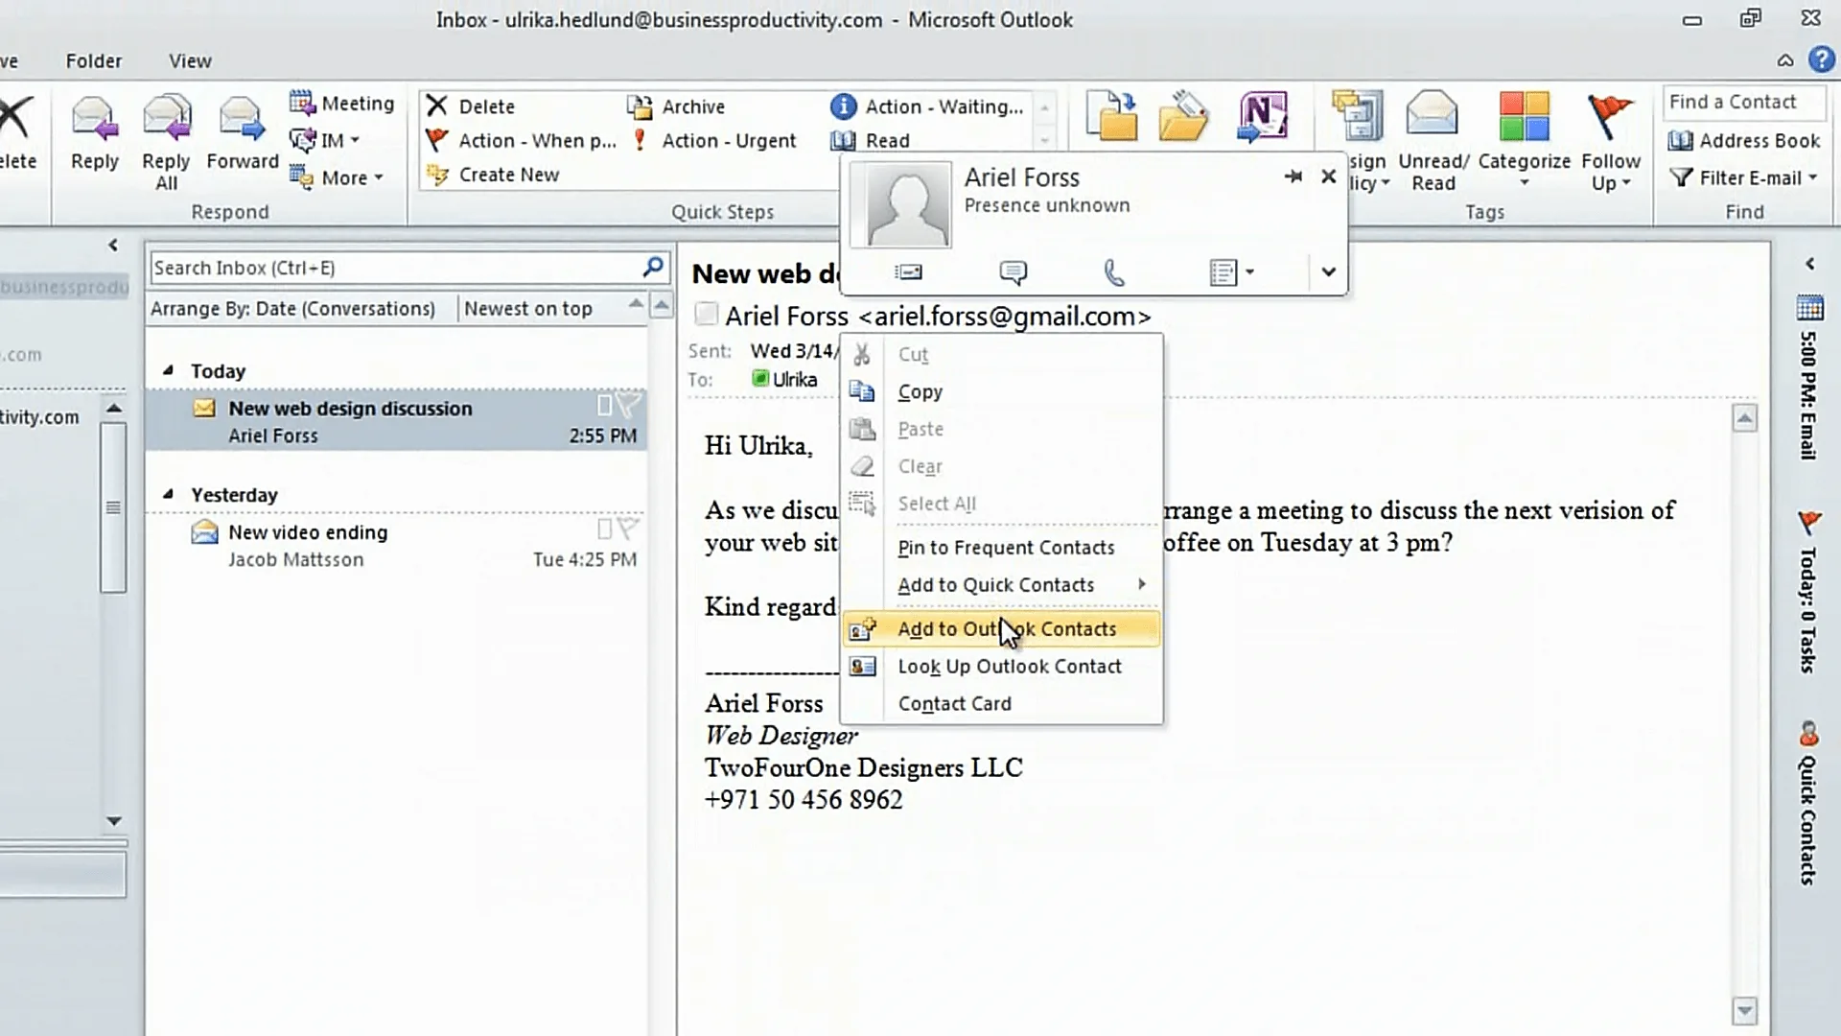Open the View ribbon tab
The image size is (1841, 1036).
coord(190,60)
